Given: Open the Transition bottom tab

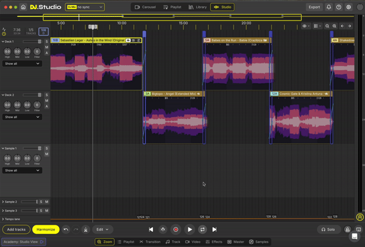Looking at the screenshot, I should point(150,242).
